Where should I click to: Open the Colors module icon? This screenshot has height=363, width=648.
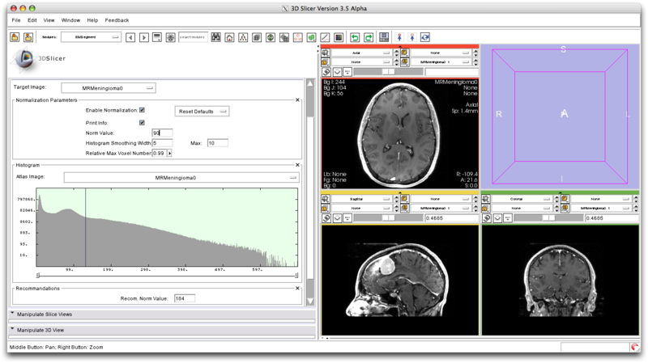click(x=339, y=37)
